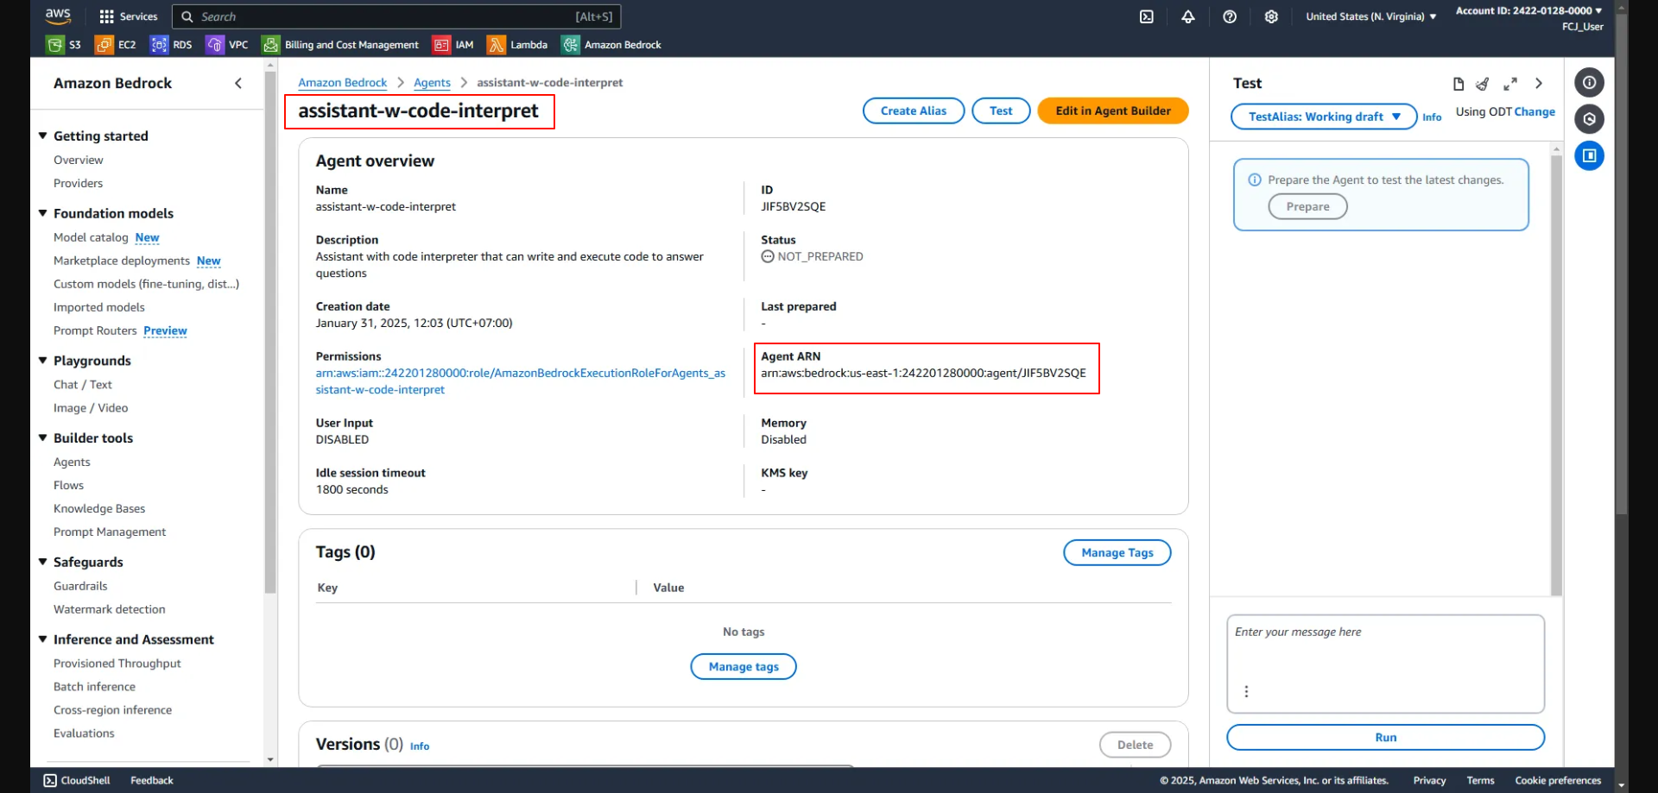
Task: Collapse Inference and Assessment section
Action: [42, 639]
